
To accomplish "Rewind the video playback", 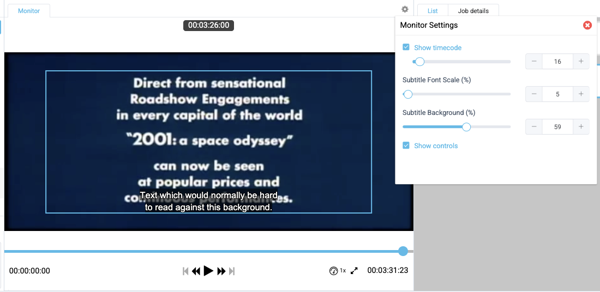I will [x=196, y=271].
